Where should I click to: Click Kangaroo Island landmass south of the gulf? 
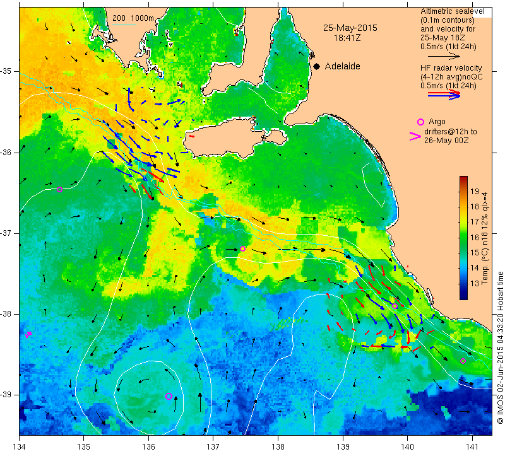[225, 139]
